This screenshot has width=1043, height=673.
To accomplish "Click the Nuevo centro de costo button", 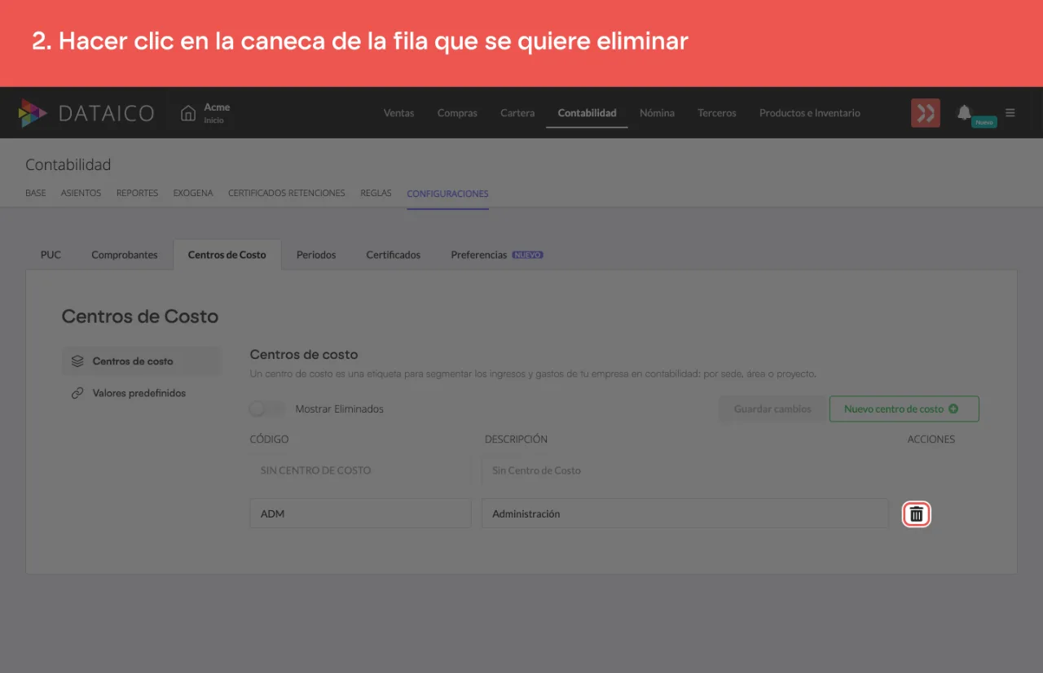I will coord(904,409).
